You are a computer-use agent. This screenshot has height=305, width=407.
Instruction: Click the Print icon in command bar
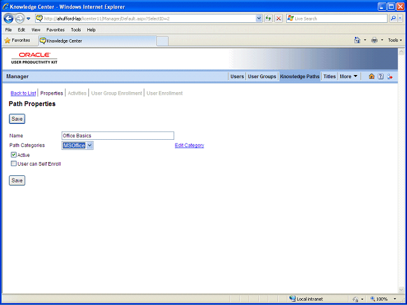[x=375, y=40]
